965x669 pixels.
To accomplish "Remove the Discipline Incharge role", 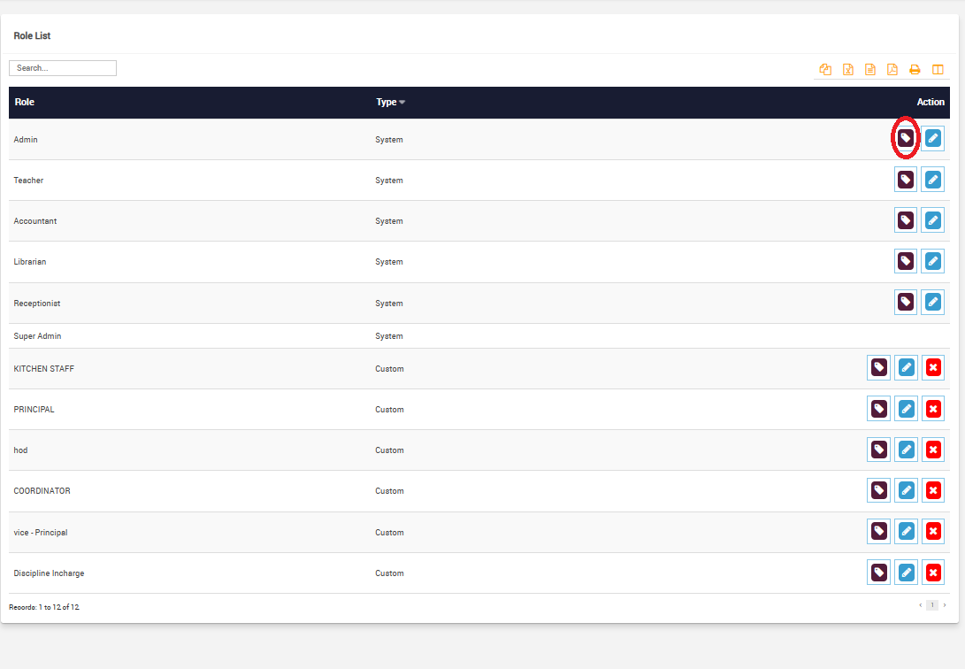I will pyautogui.click(x=932, y=573).
